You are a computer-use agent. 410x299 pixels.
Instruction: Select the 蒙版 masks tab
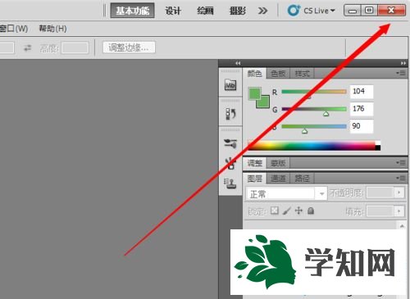point(278,163)
